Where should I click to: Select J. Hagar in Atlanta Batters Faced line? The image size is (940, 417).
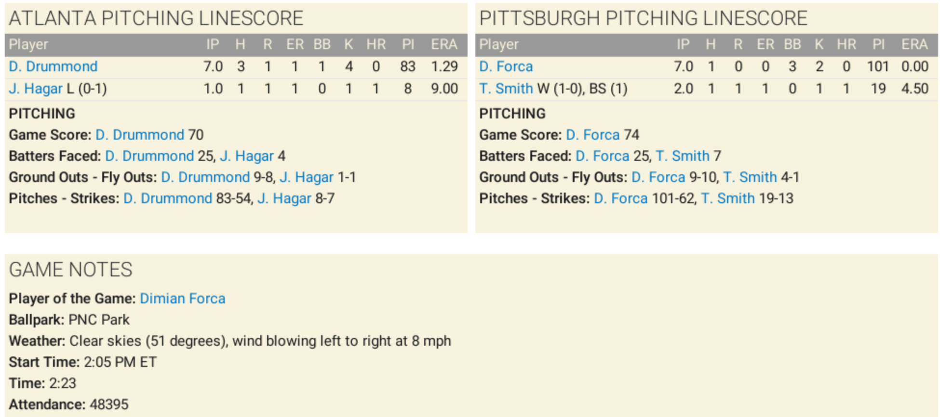click(247, 156)
